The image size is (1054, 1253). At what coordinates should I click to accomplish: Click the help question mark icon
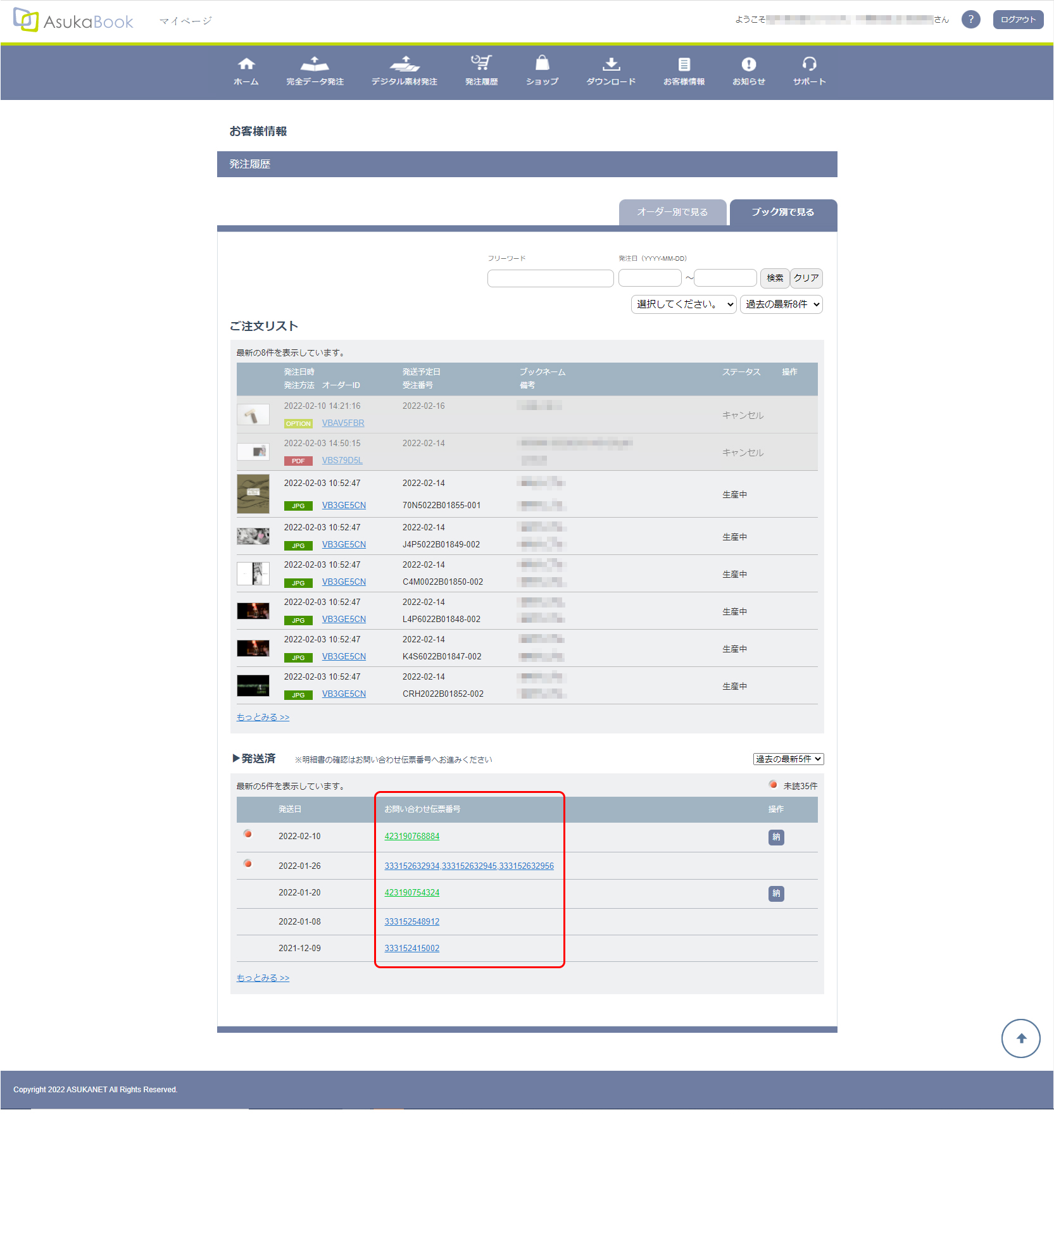coord(970,20)
